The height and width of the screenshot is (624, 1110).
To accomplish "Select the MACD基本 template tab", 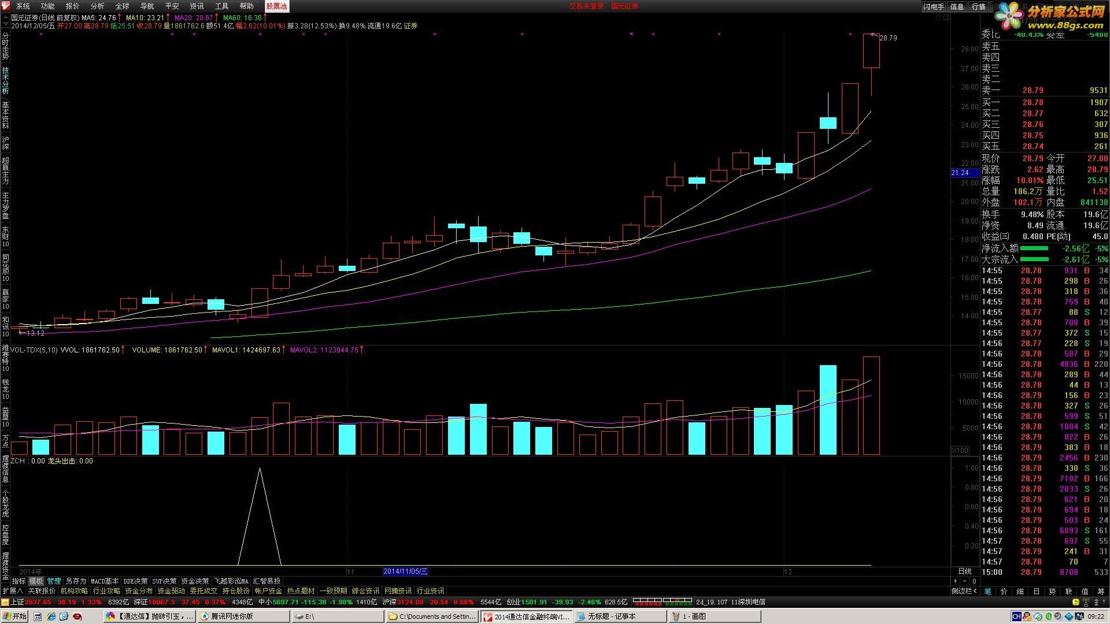I will (x=105, y=581).
